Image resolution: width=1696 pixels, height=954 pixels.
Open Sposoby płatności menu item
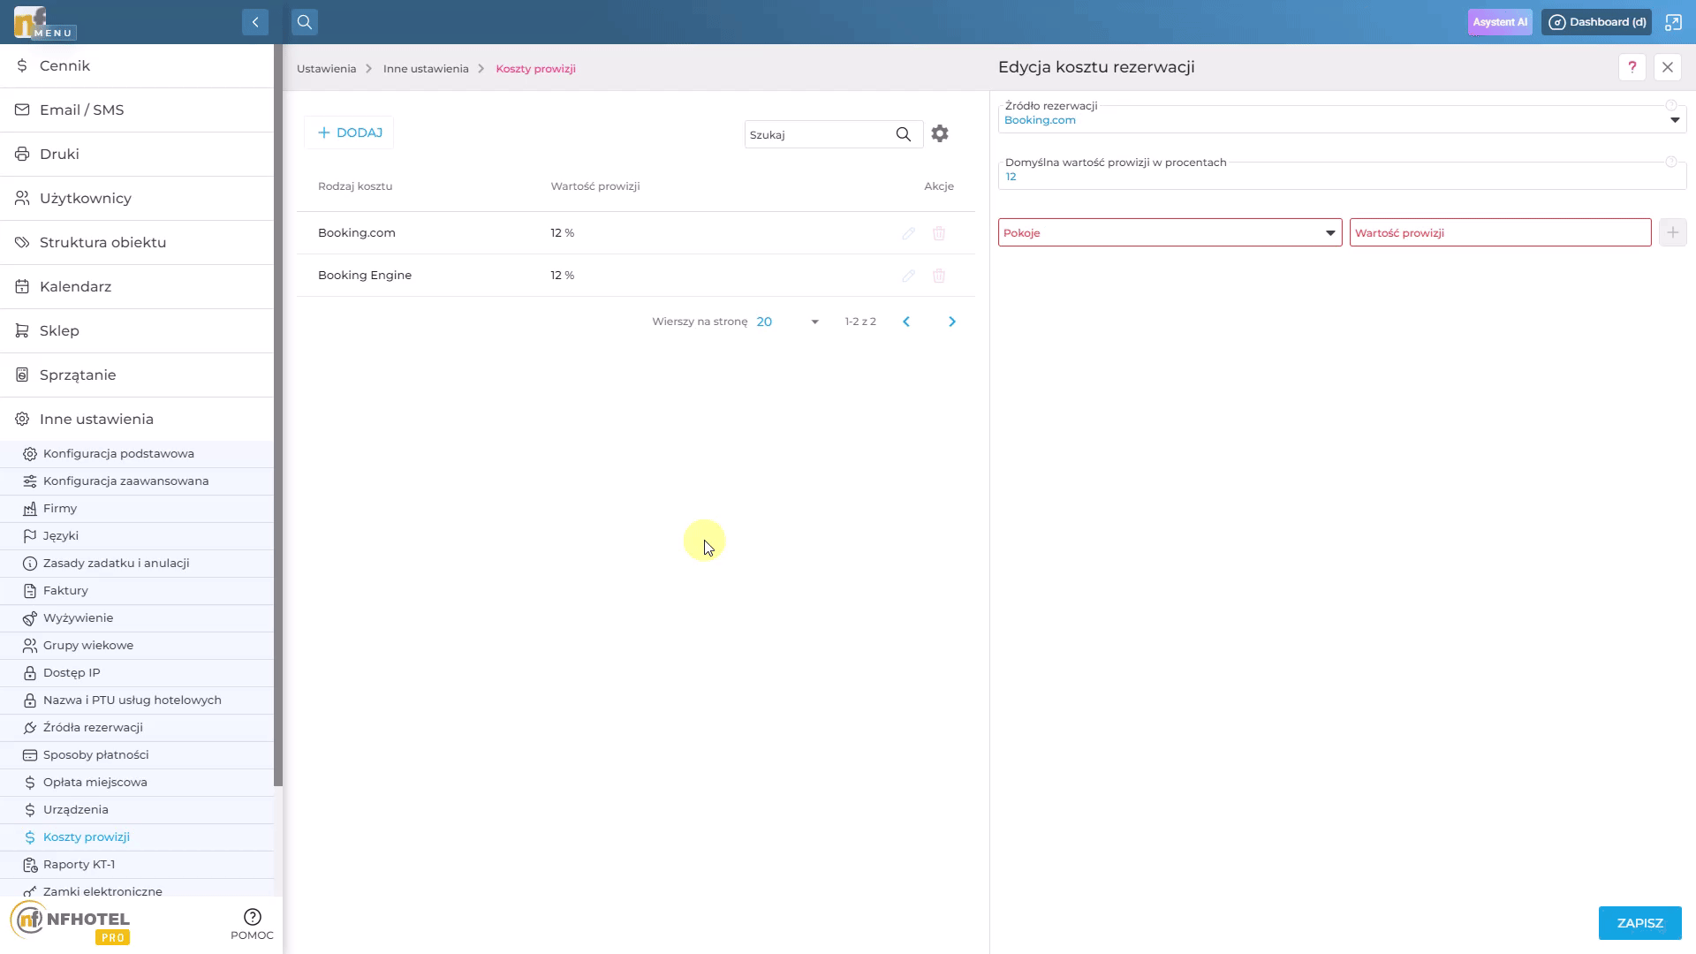(95, 754)
